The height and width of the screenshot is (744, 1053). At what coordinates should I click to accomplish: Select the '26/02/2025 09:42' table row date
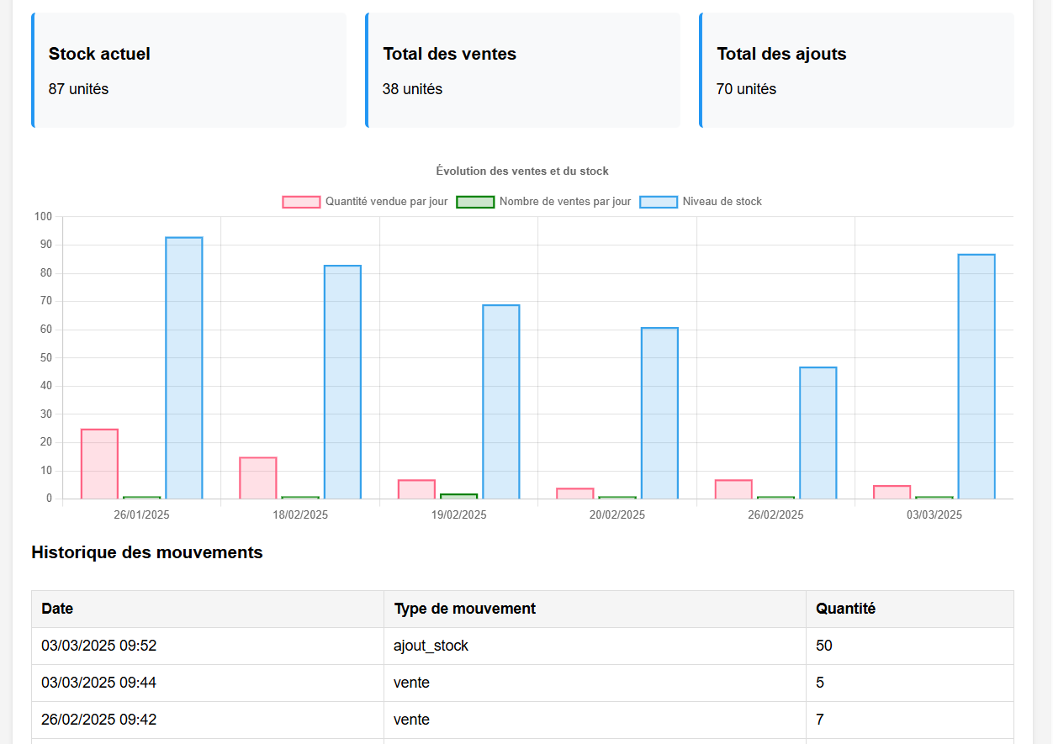[98, 720]
